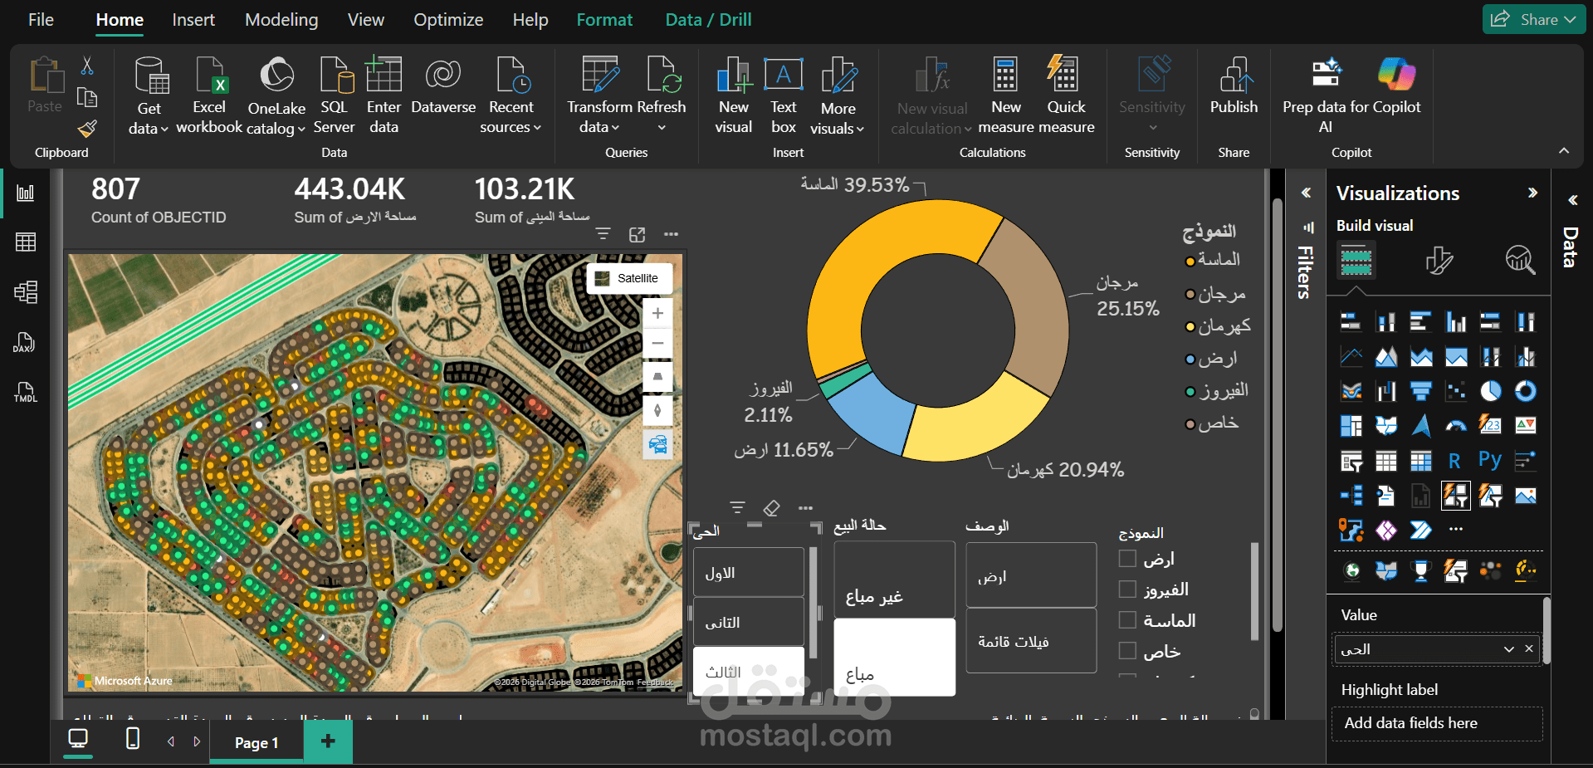Image resolution: width=1593 pixels, height=768 pixels.
Task: Expand the Data pane
Action: click(x=1572, y=200)
